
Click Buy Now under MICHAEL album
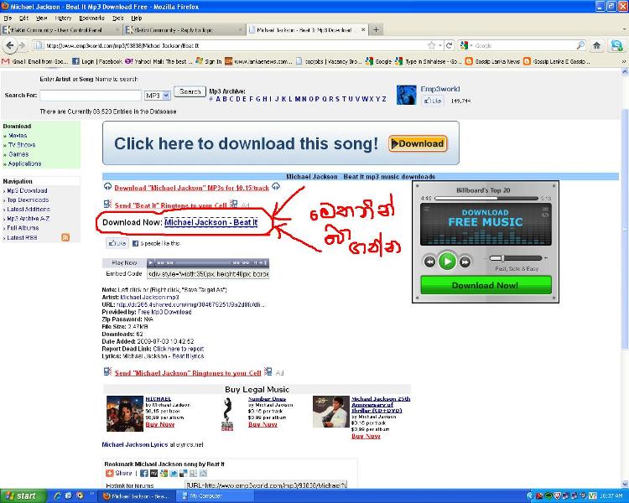coord(159,424)
